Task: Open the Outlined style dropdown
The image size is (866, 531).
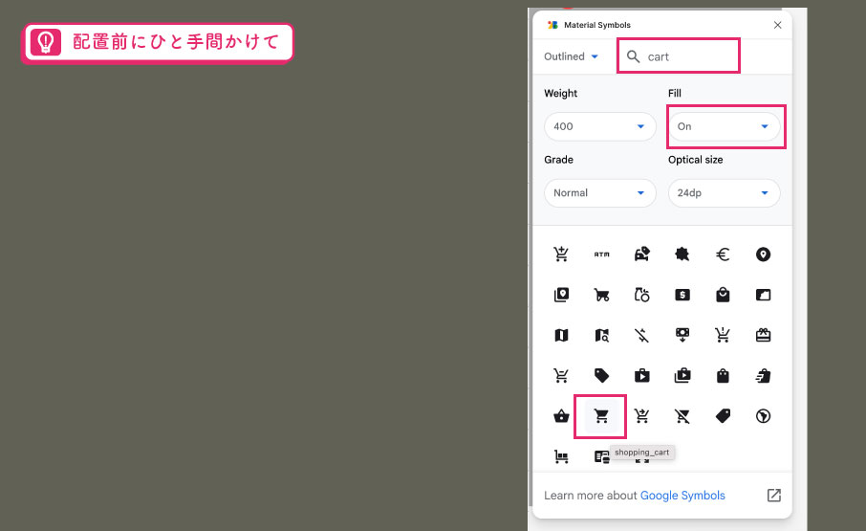Action: [x=571, y=56]
